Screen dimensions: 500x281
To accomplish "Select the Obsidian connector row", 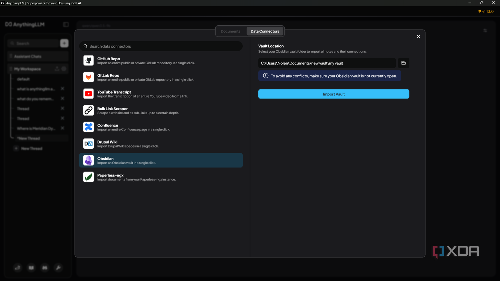I will (x=161, y=160).
